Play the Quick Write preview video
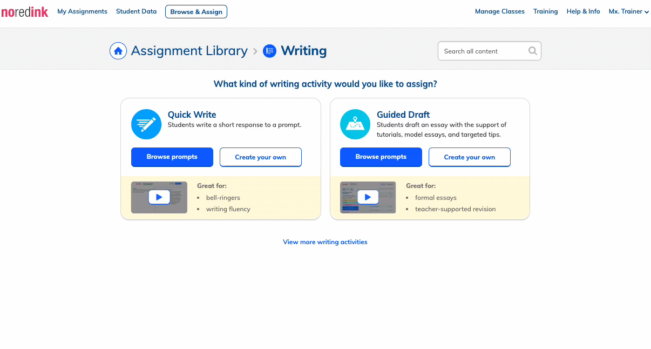 pos(159,197)
